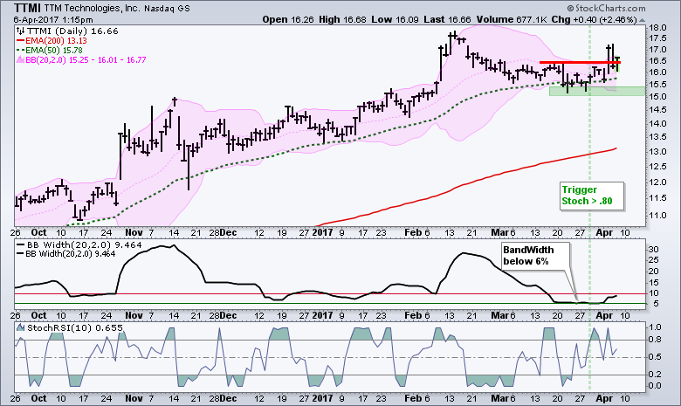Click the Open 16.26 value
Viewport: 681px width, 406px height.
288,20
